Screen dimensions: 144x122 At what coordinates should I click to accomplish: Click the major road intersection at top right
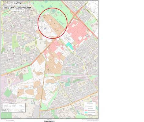75,15
